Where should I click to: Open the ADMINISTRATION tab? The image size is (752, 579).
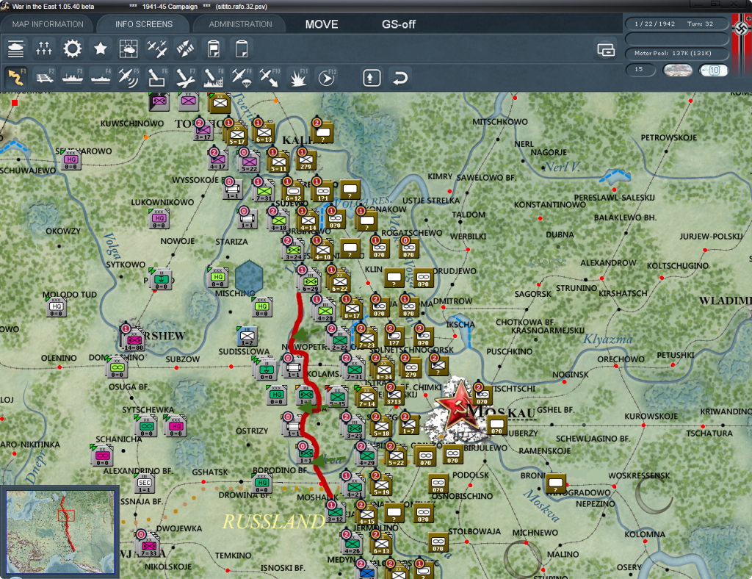240,24
